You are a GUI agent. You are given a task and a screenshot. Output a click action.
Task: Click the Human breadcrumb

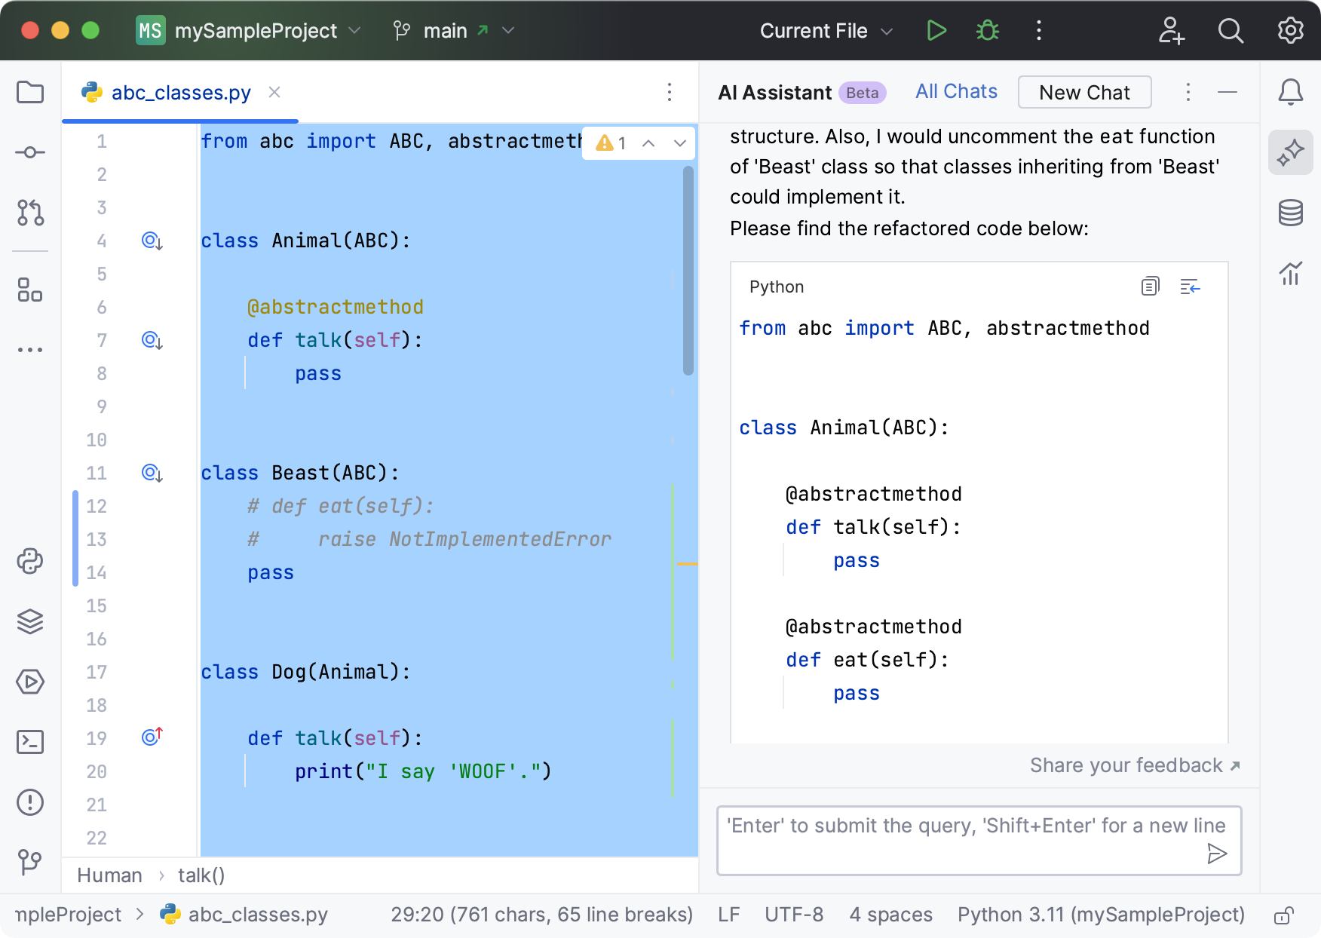pyautogui.click(x=109, y=875)
